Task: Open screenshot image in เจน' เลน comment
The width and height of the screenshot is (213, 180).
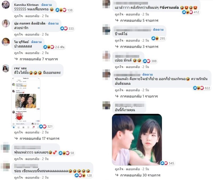Action: pyautogui.click(x=26, y=103)
